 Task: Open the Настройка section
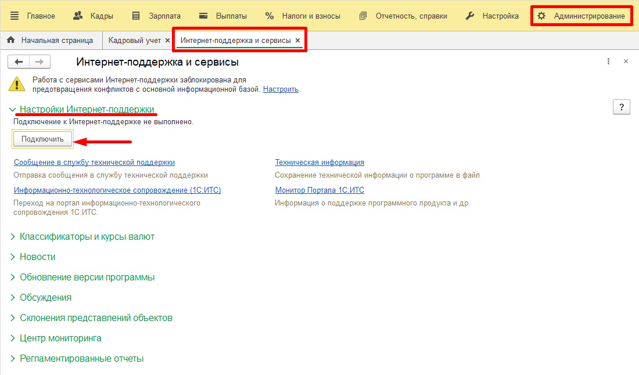[x=500, y=16]
